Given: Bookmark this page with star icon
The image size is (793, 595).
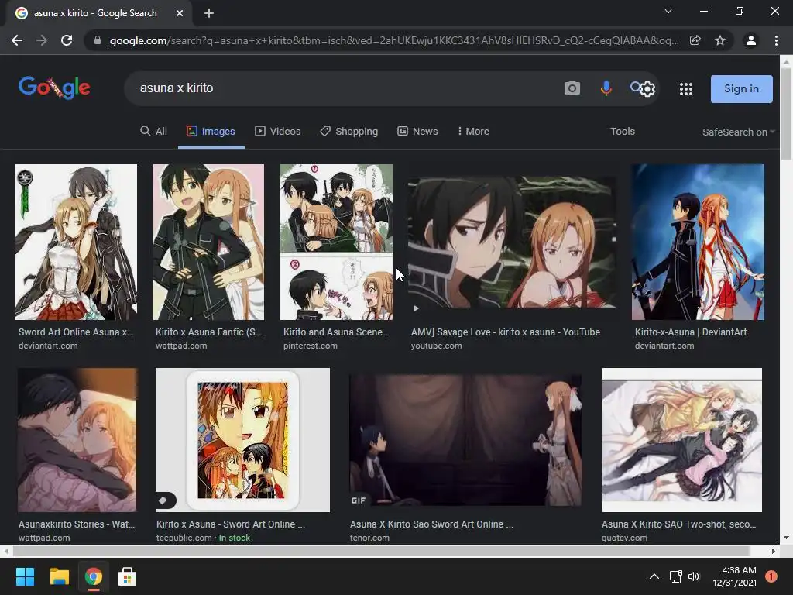Looking at the screenshot, I should coord(720,40).
